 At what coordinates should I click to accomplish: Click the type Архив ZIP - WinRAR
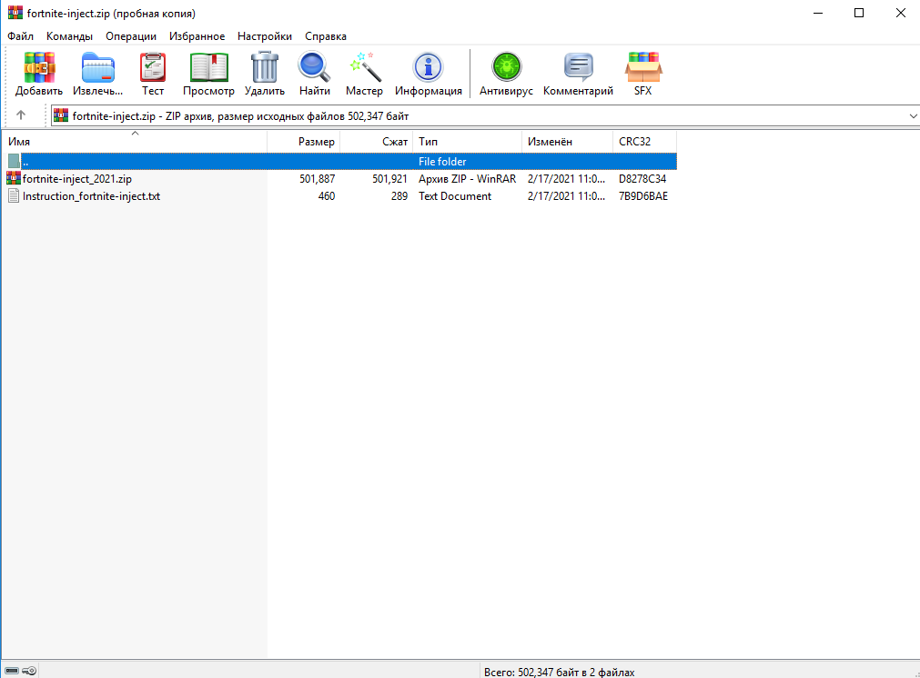click(467, 179)
